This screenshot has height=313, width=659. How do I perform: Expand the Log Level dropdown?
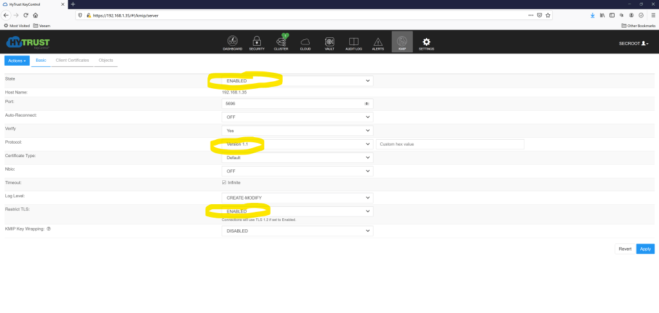pyautogui.click(x=296, y=198)
